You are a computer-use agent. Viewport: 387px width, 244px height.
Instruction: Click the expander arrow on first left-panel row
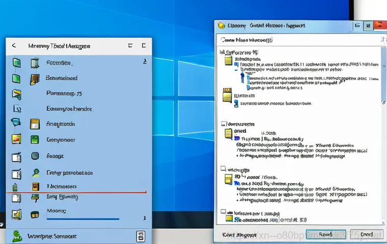(x=145, y=62)
